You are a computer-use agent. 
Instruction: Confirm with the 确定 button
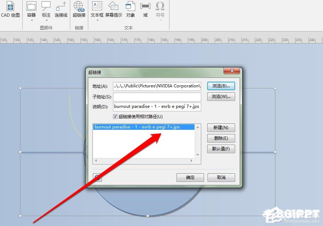click(190, 178)
